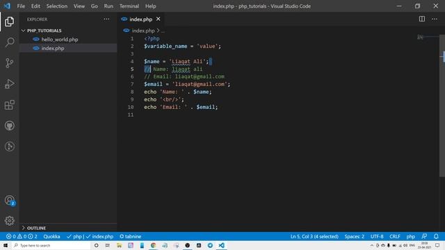The width and height of the screenshot is (445, 250).
Task: Switch to VS Code taskbar icon
Action: click(x=221, y=245)
